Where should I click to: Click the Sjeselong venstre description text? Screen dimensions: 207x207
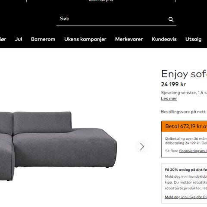184,93
